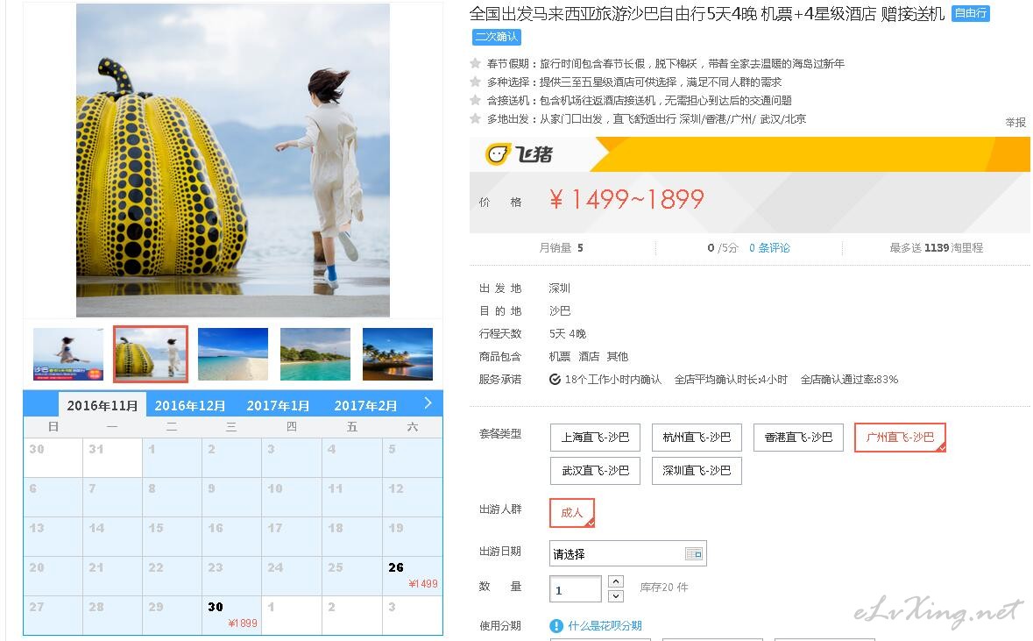Open the 出游日期 请选择 date dropdown
Image resolution: width=1033 pixels, height=641 pixels.
[628, 554]
